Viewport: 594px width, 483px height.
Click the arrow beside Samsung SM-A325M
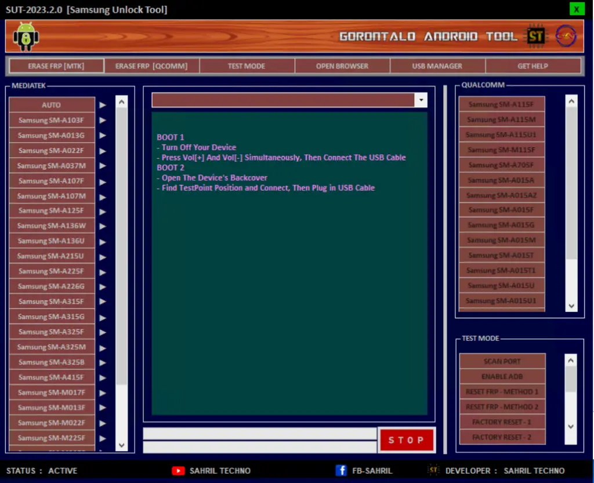click(103, 348)
